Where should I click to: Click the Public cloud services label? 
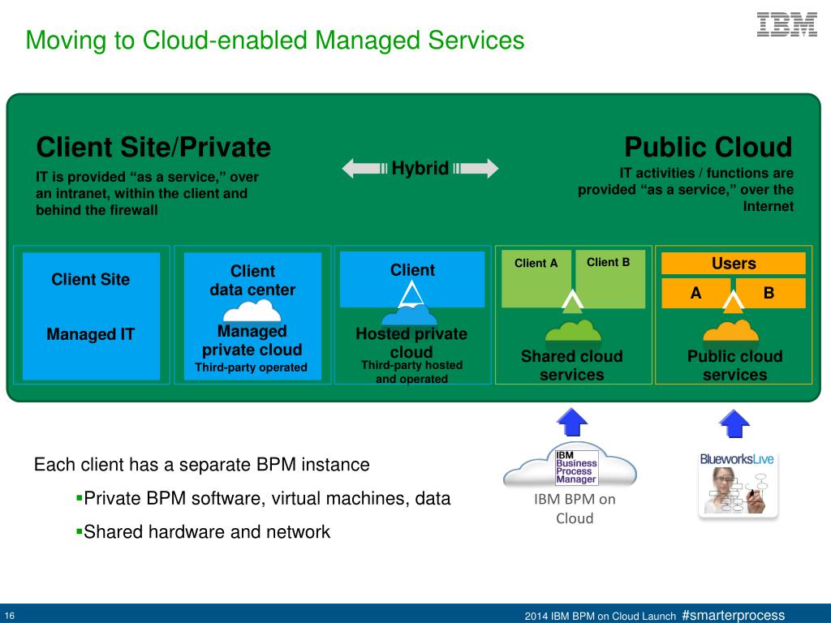click(734, 366)
